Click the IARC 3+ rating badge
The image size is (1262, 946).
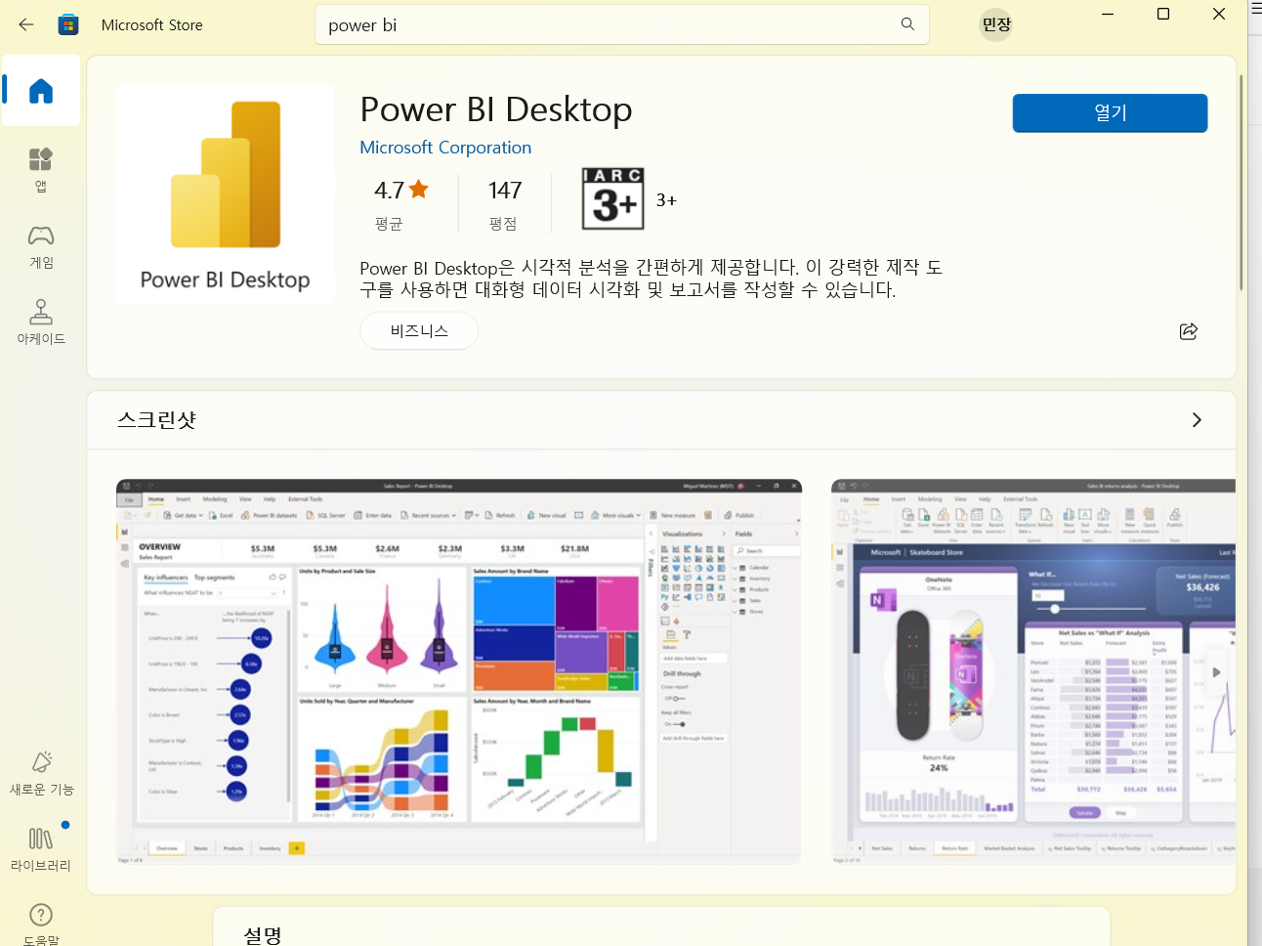click(x=612, y=199)
